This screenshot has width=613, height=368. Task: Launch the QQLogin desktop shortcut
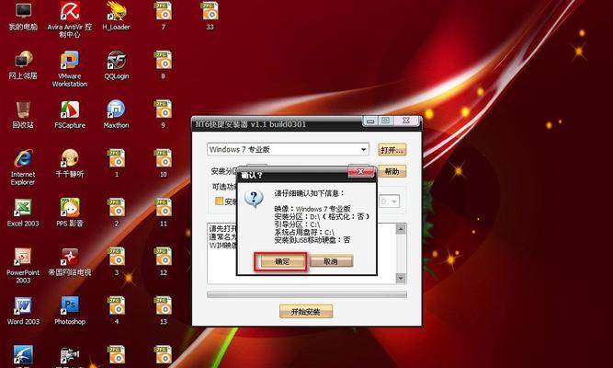[x=116, y=65]
